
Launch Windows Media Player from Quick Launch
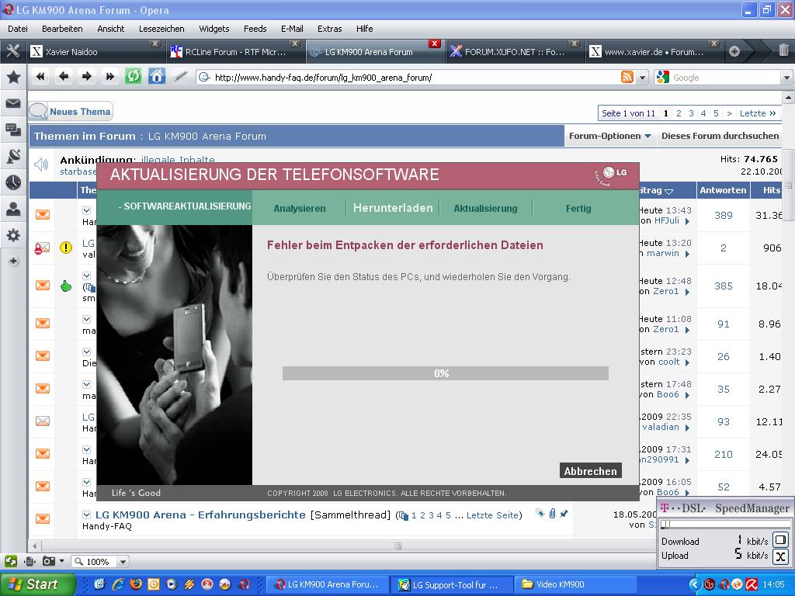172,584
